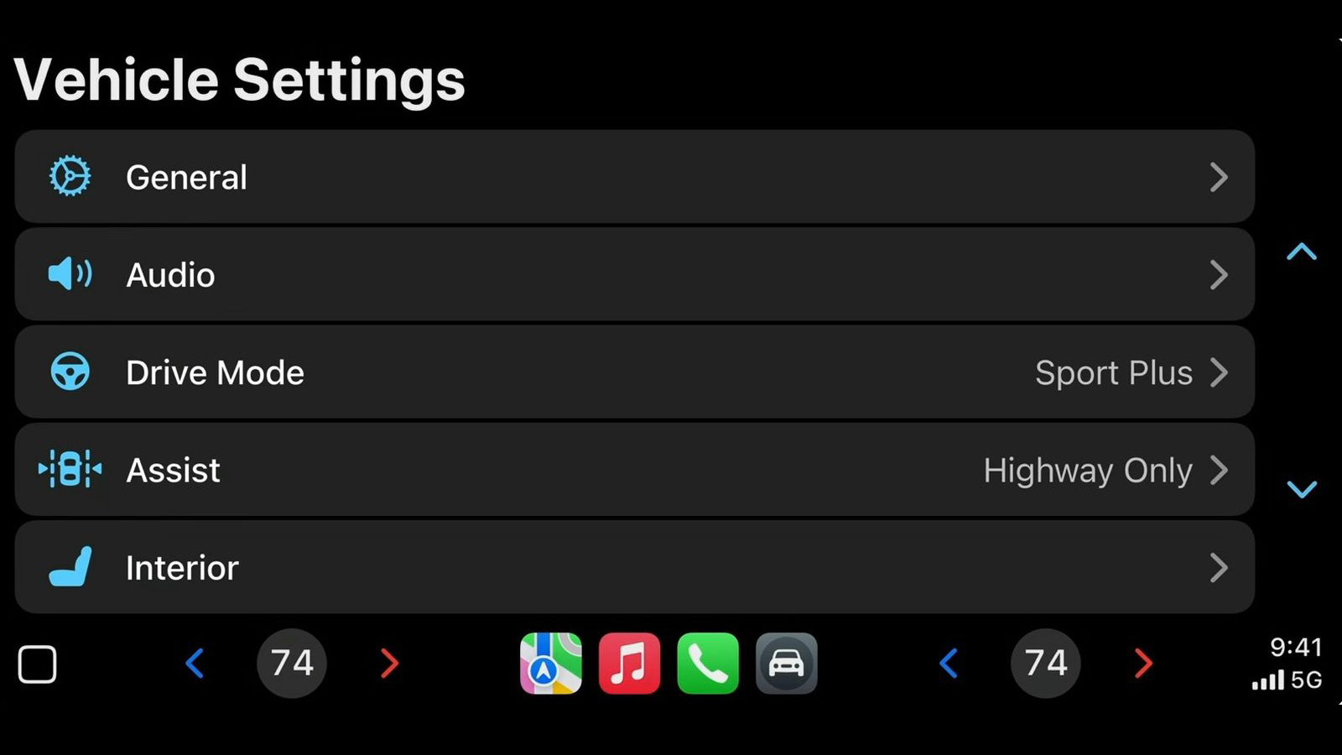The width and height of the screenshot is (1342, 755).
Task: Launch the Music app
Action: point(629,664)
